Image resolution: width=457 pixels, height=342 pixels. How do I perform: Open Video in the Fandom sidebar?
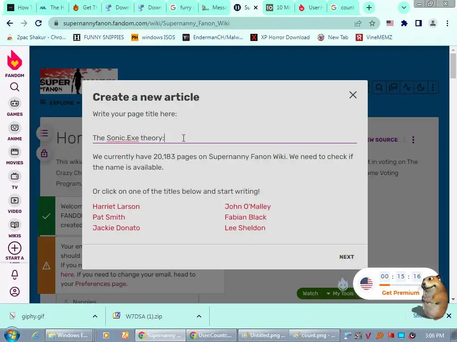click(15, 204)
